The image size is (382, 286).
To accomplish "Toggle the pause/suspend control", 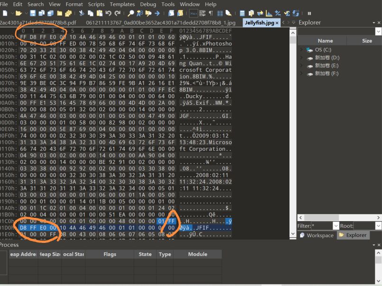I will tap(309, 13).
